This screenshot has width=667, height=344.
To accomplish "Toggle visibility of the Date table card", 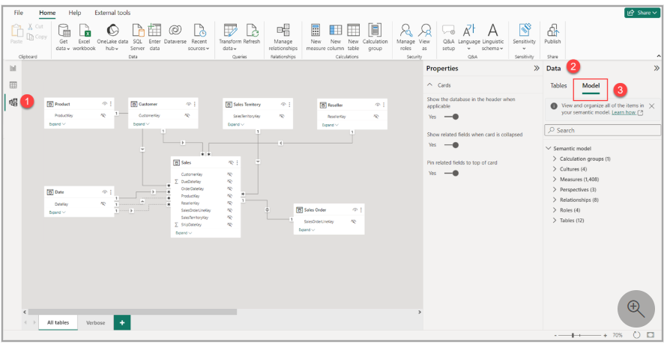I will coord(104,192).
